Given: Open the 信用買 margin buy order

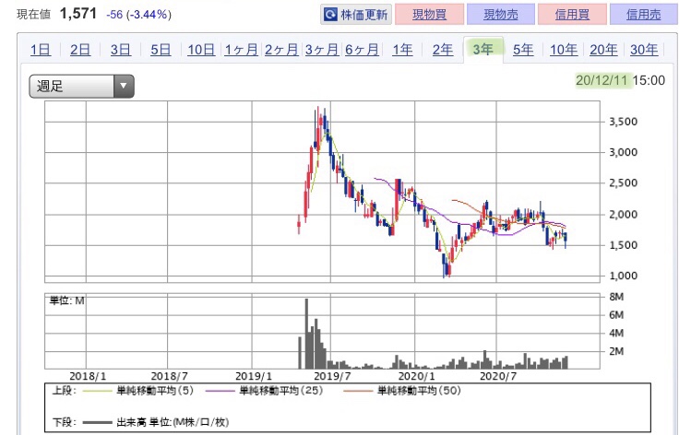Looking at the screenshot, I should 572,15.
